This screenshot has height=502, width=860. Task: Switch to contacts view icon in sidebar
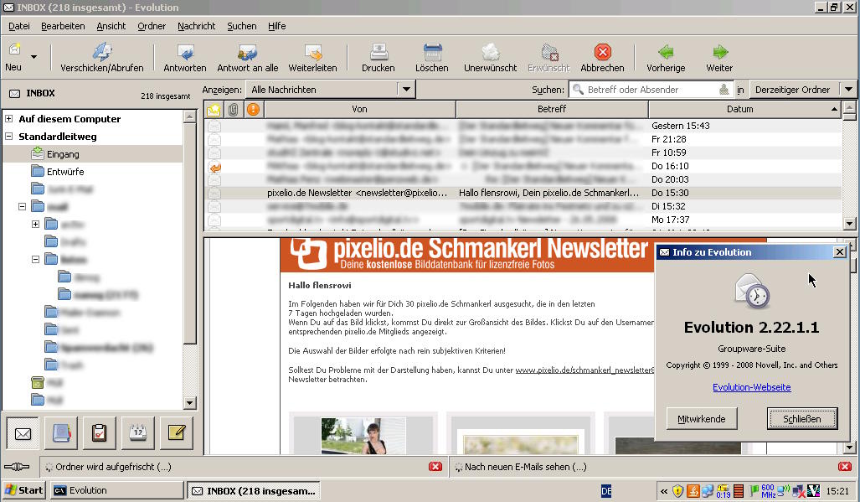(60, 433)
